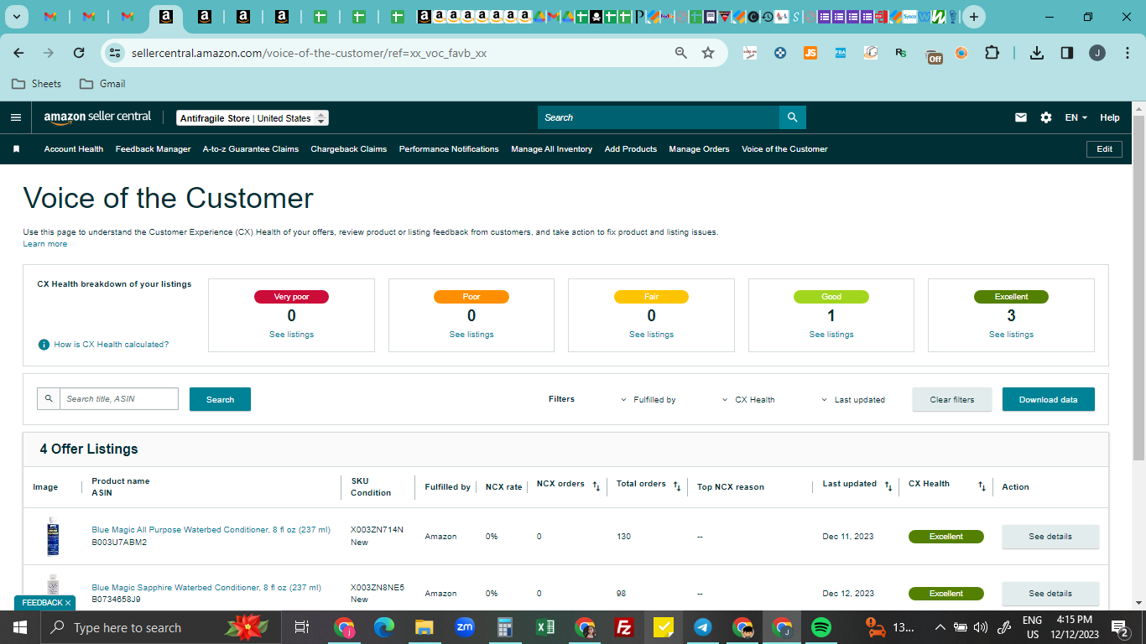
Task: Go to Manage Orders
Action: click(700, 149)
